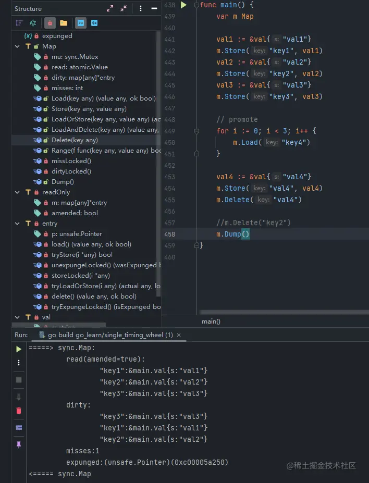This screenshot has width=369, height=483.
Task: Open Structure panel options (three dots)
Action: 141,9
